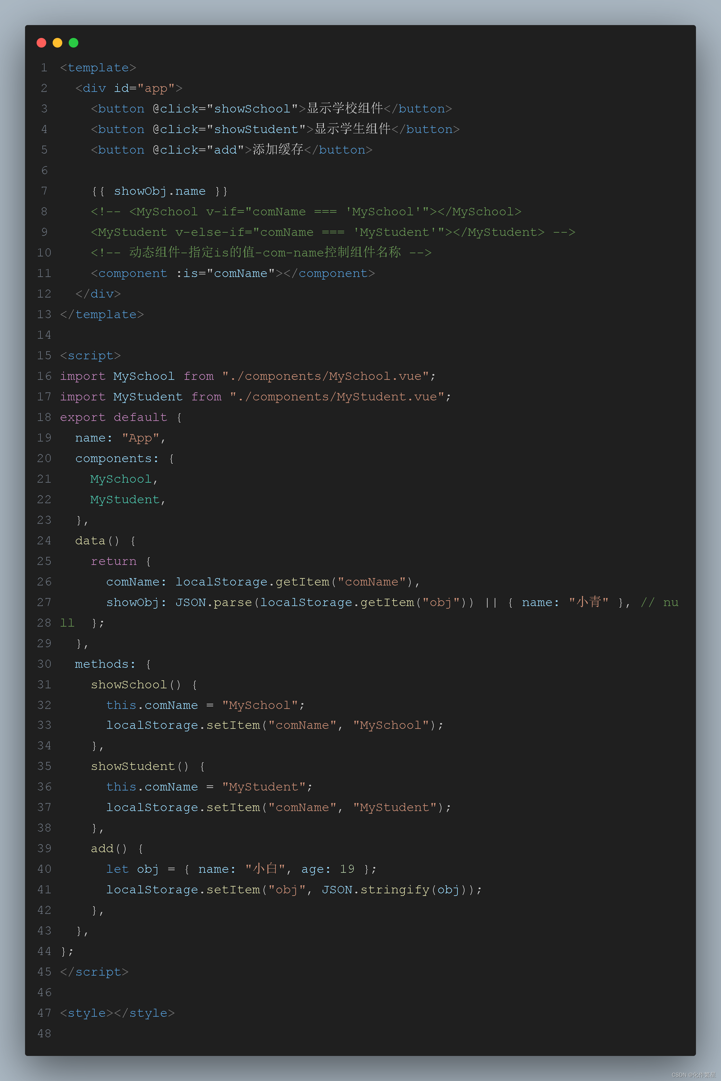Click the commented MySchool v-if line
The image size is (721, 1081).
tap(306, 212)
